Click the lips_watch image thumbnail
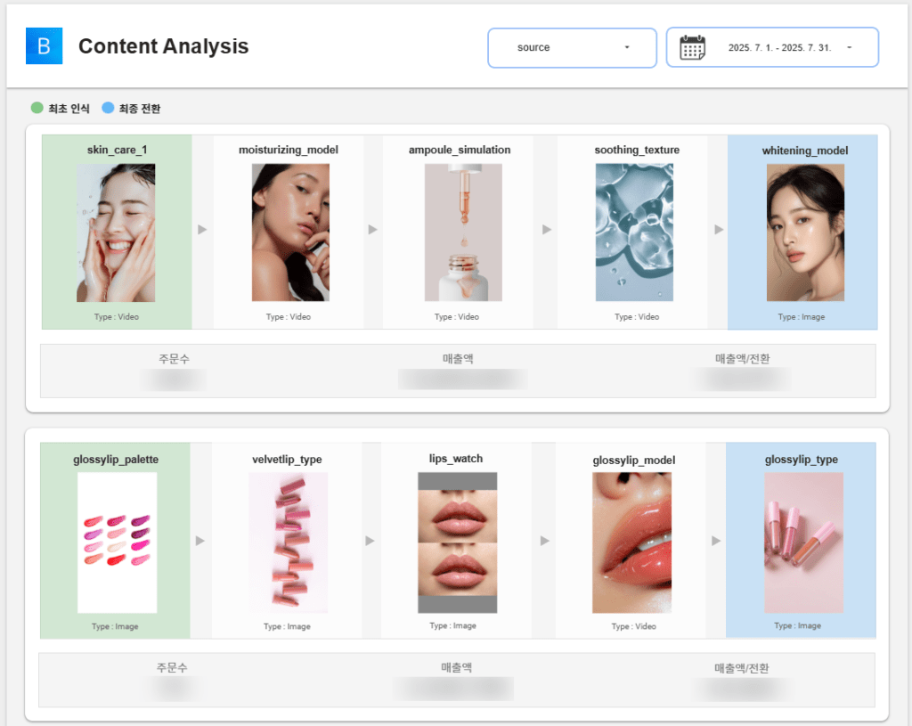Viewport: 912px width, 726px height. pos(457,542)
